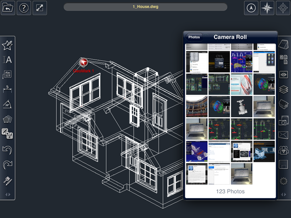Select the valve model photo thumbnail
Viewport: 291px width, 218px height.
(242, 106)
